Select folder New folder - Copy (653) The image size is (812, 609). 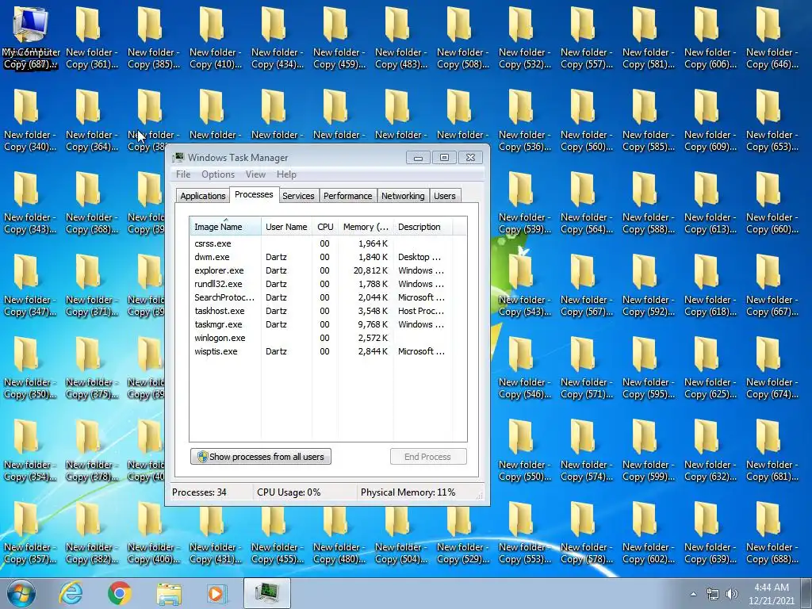click(772, 121)
